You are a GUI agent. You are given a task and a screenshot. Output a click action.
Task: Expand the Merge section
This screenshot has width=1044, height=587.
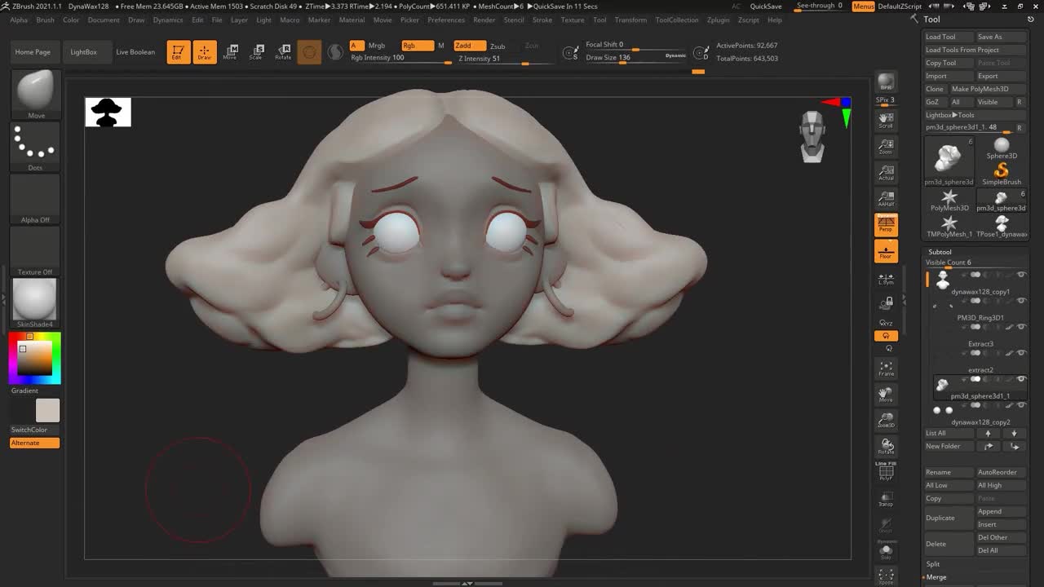(935, 577)
